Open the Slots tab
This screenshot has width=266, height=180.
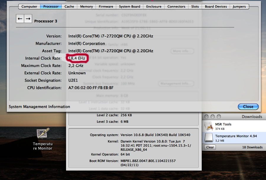[195, 6]
